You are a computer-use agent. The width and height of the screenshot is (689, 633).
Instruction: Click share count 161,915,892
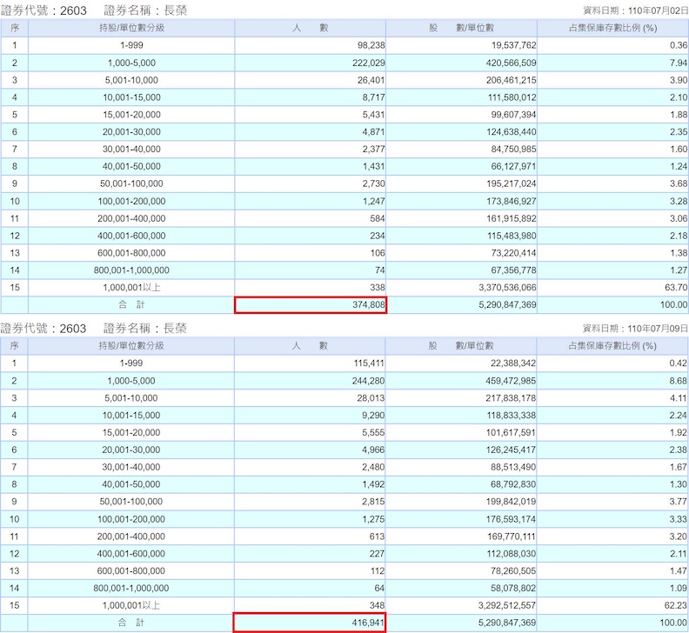[x=511, y=218]
